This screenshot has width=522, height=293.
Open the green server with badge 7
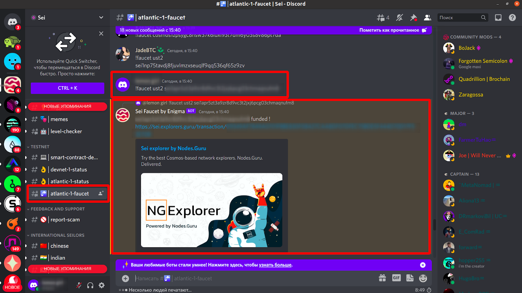pyautogui.click(x=12, y=184)
